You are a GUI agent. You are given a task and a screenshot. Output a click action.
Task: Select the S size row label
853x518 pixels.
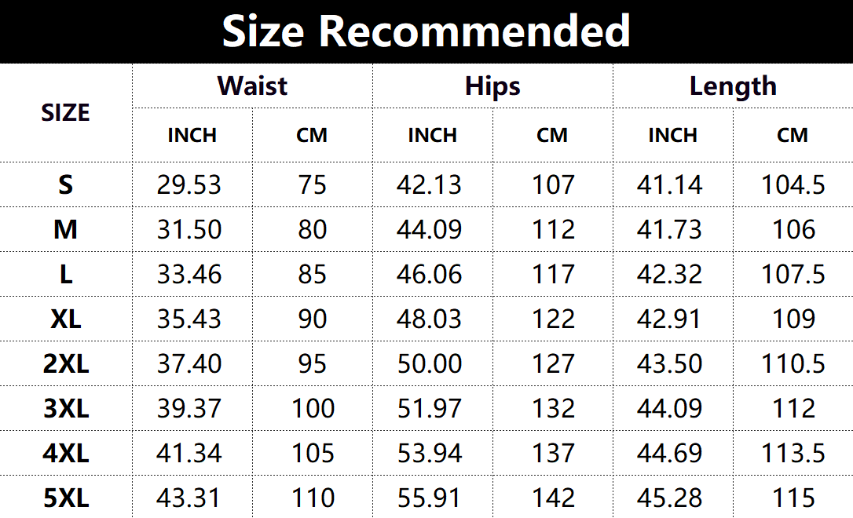tap(66, 185)
